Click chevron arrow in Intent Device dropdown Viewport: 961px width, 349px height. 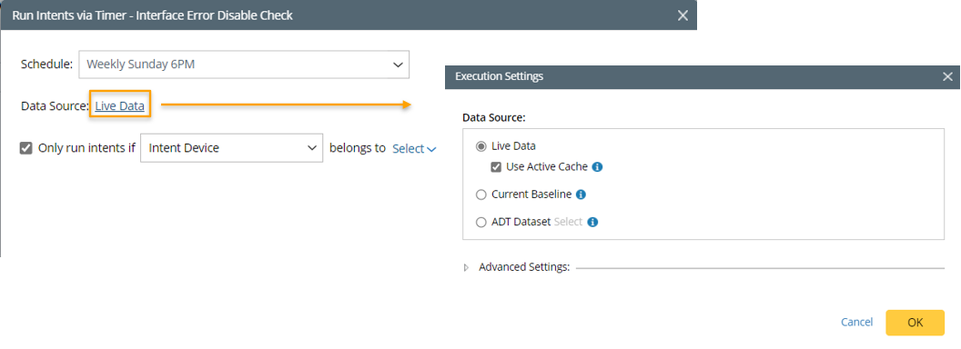tap(311, 148)
